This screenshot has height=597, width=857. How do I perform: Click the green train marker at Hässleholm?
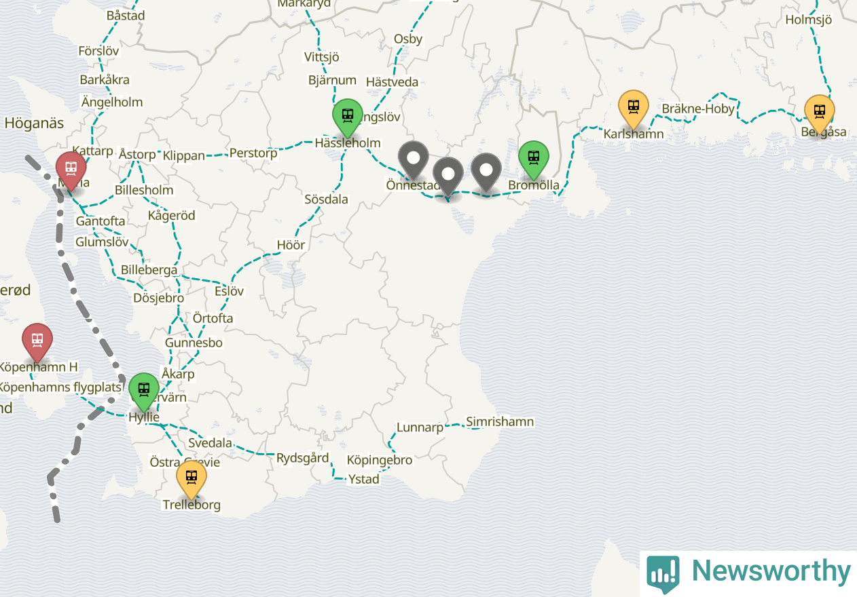[x=348, y=118]
